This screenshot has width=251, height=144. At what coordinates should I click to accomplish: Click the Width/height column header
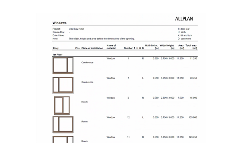[167, 47]
